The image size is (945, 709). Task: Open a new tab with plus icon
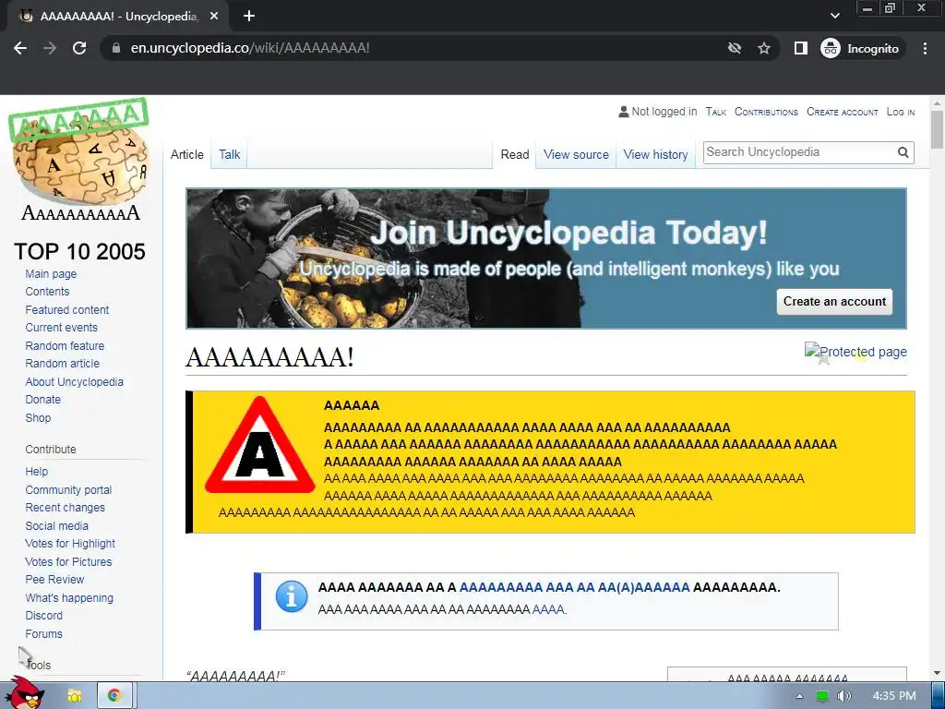[249, 17]
